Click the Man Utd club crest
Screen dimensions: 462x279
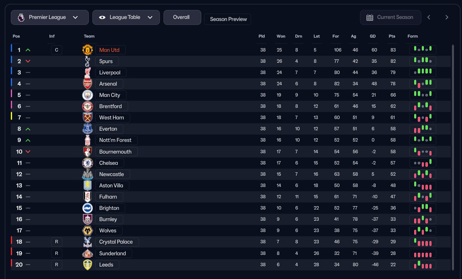88,50
